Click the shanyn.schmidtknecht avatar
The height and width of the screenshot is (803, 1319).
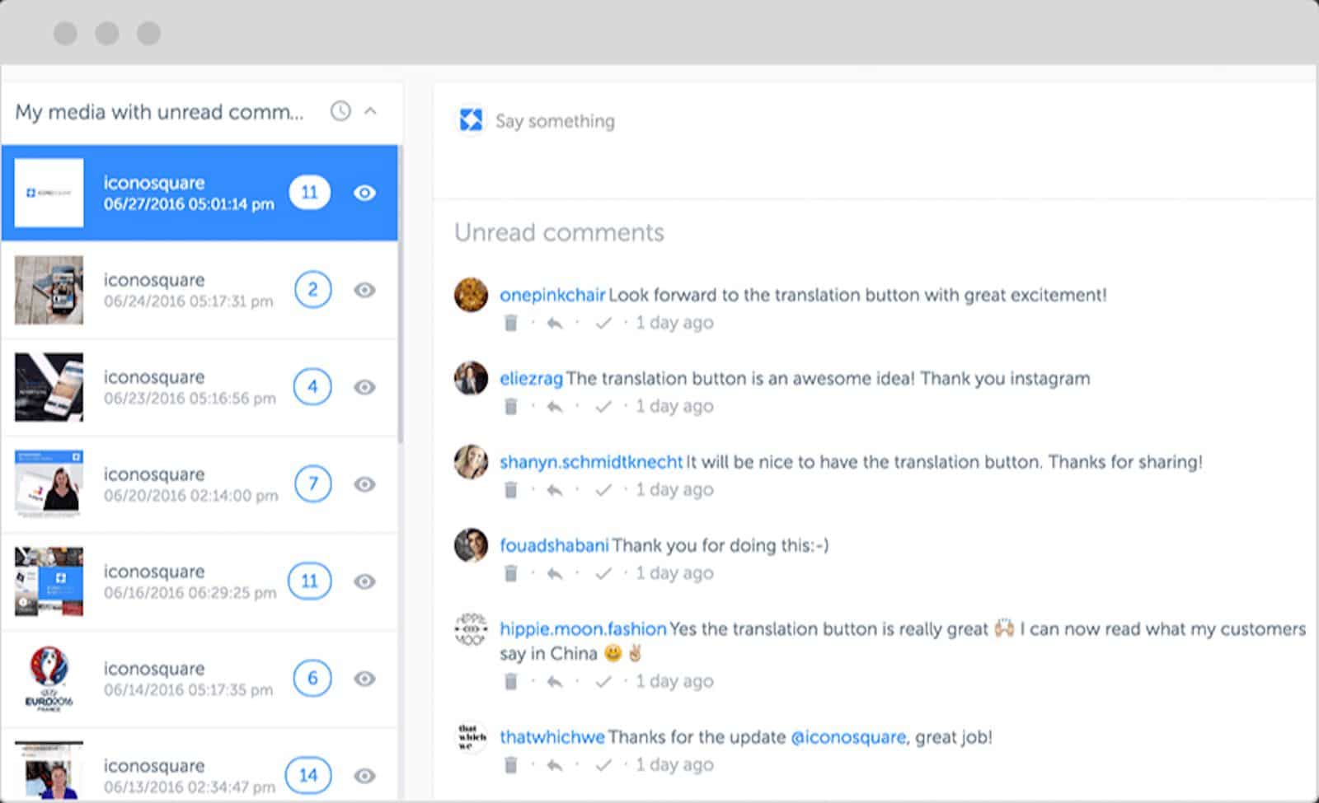tap(472, 462)
